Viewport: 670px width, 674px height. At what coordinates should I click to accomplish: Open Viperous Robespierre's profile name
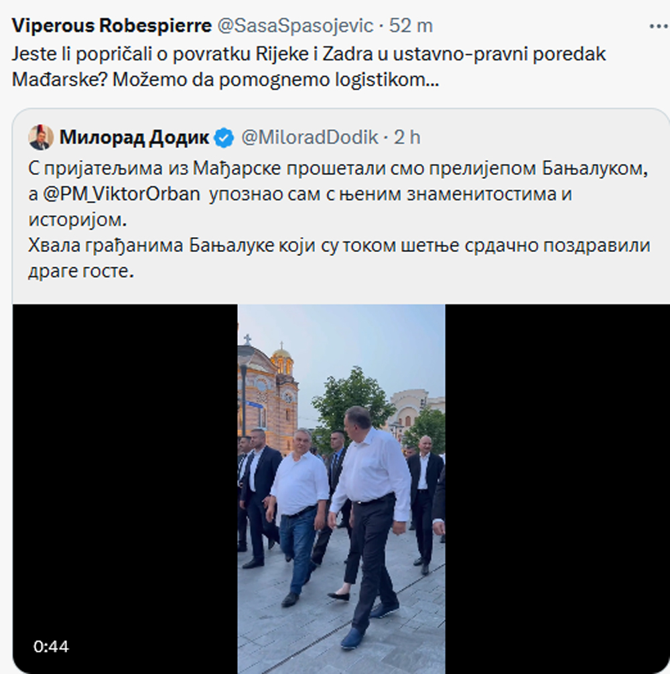tap(112, 25)
